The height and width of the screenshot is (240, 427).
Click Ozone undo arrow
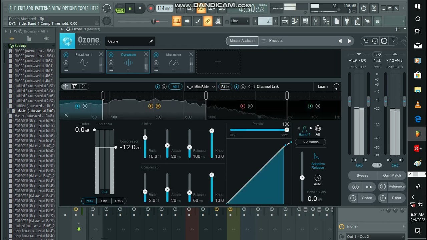pos(366,41)
